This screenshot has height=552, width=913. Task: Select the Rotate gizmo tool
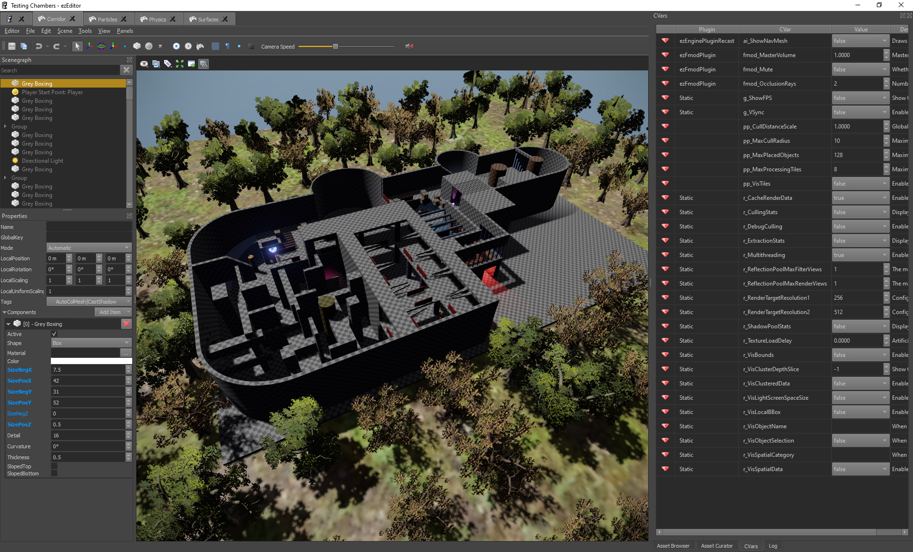(x=101, y=46)
